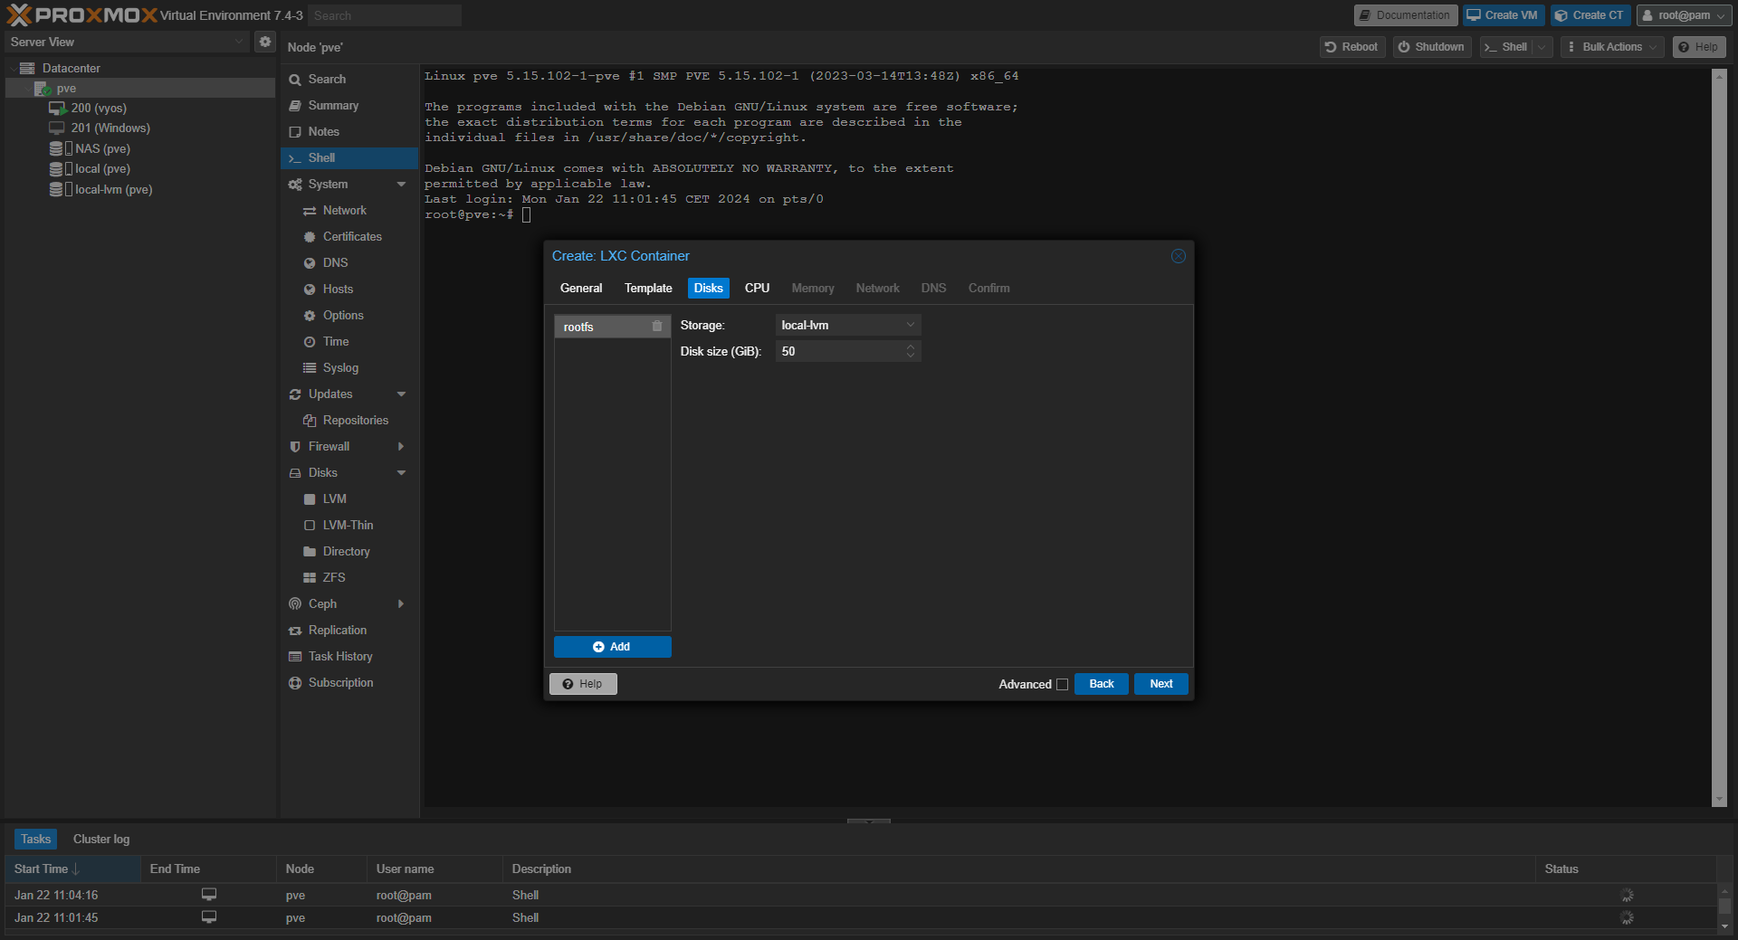Screen dimensions: 1738x940
Task: Click the trash icon on rootfs entry
Action: click(x=657, y=326)
